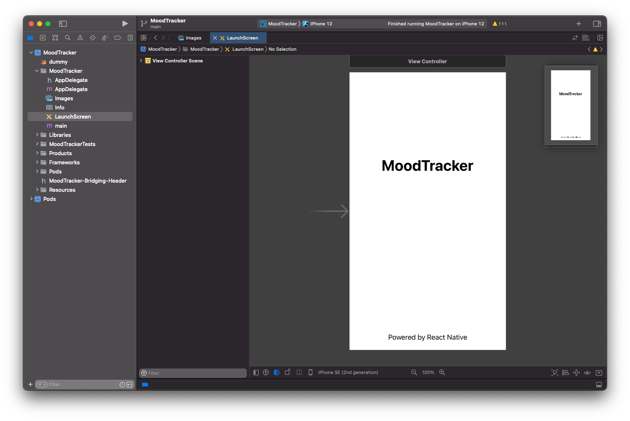Switch to the Images tab
Viewport: 630px width, 421px height.
click(190, 37)
